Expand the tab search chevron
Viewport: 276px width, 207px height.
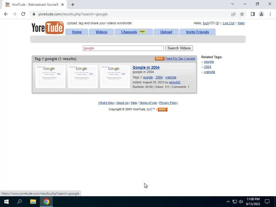(x=233, y=4)
